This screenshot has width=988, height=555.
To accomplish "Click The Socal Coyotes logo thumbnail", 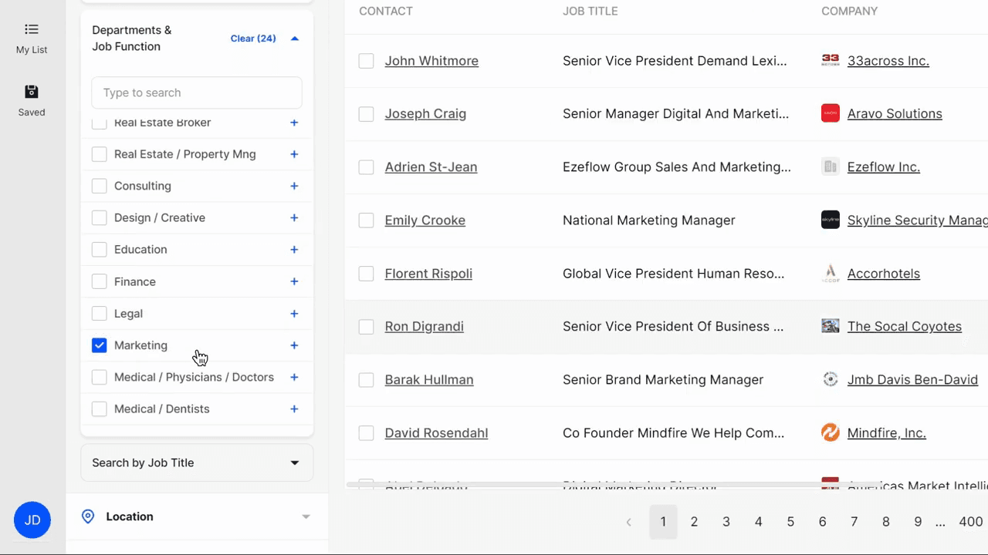I will [x=831, y=327].
